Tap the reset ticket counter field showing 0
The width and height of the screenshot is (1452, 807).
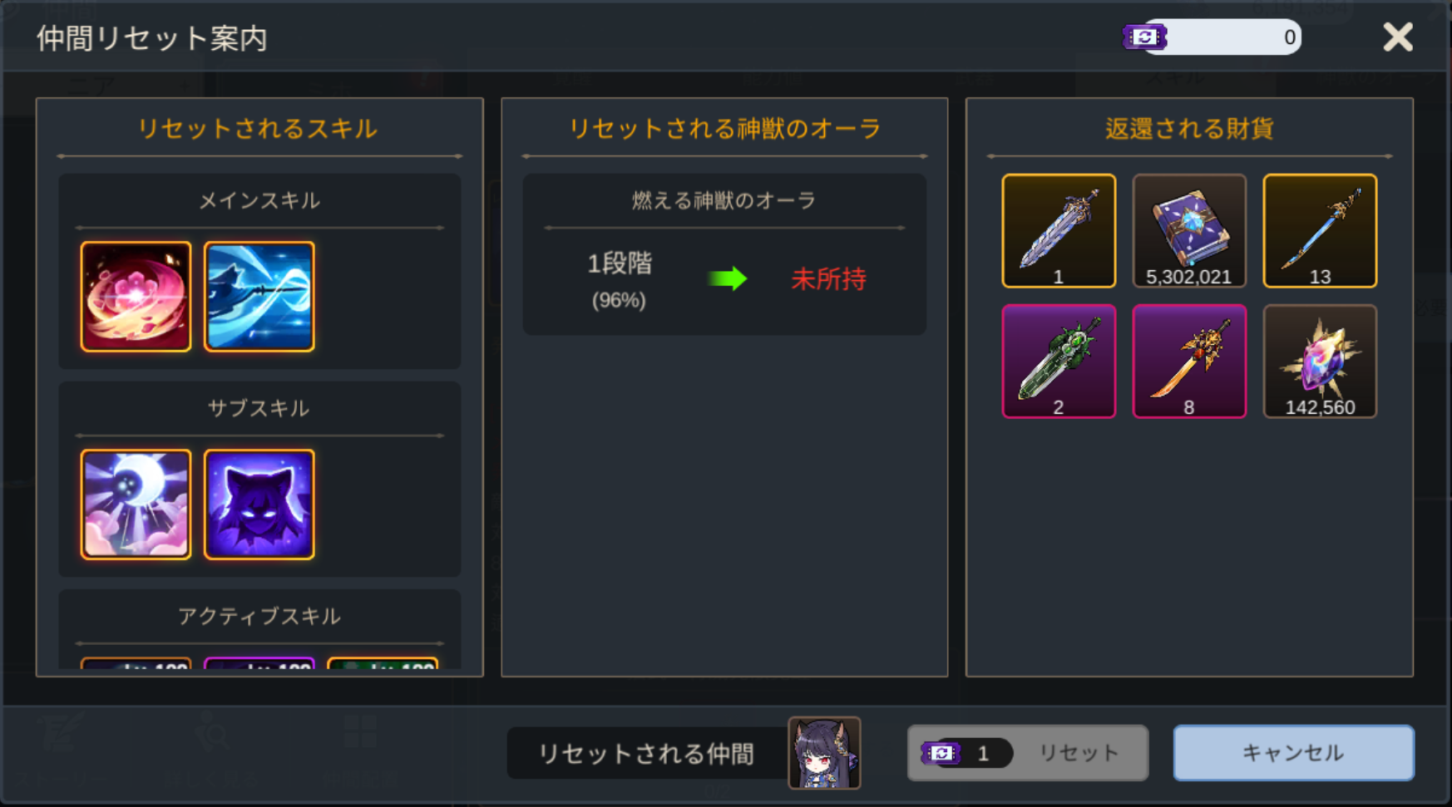pos(1221,37)
